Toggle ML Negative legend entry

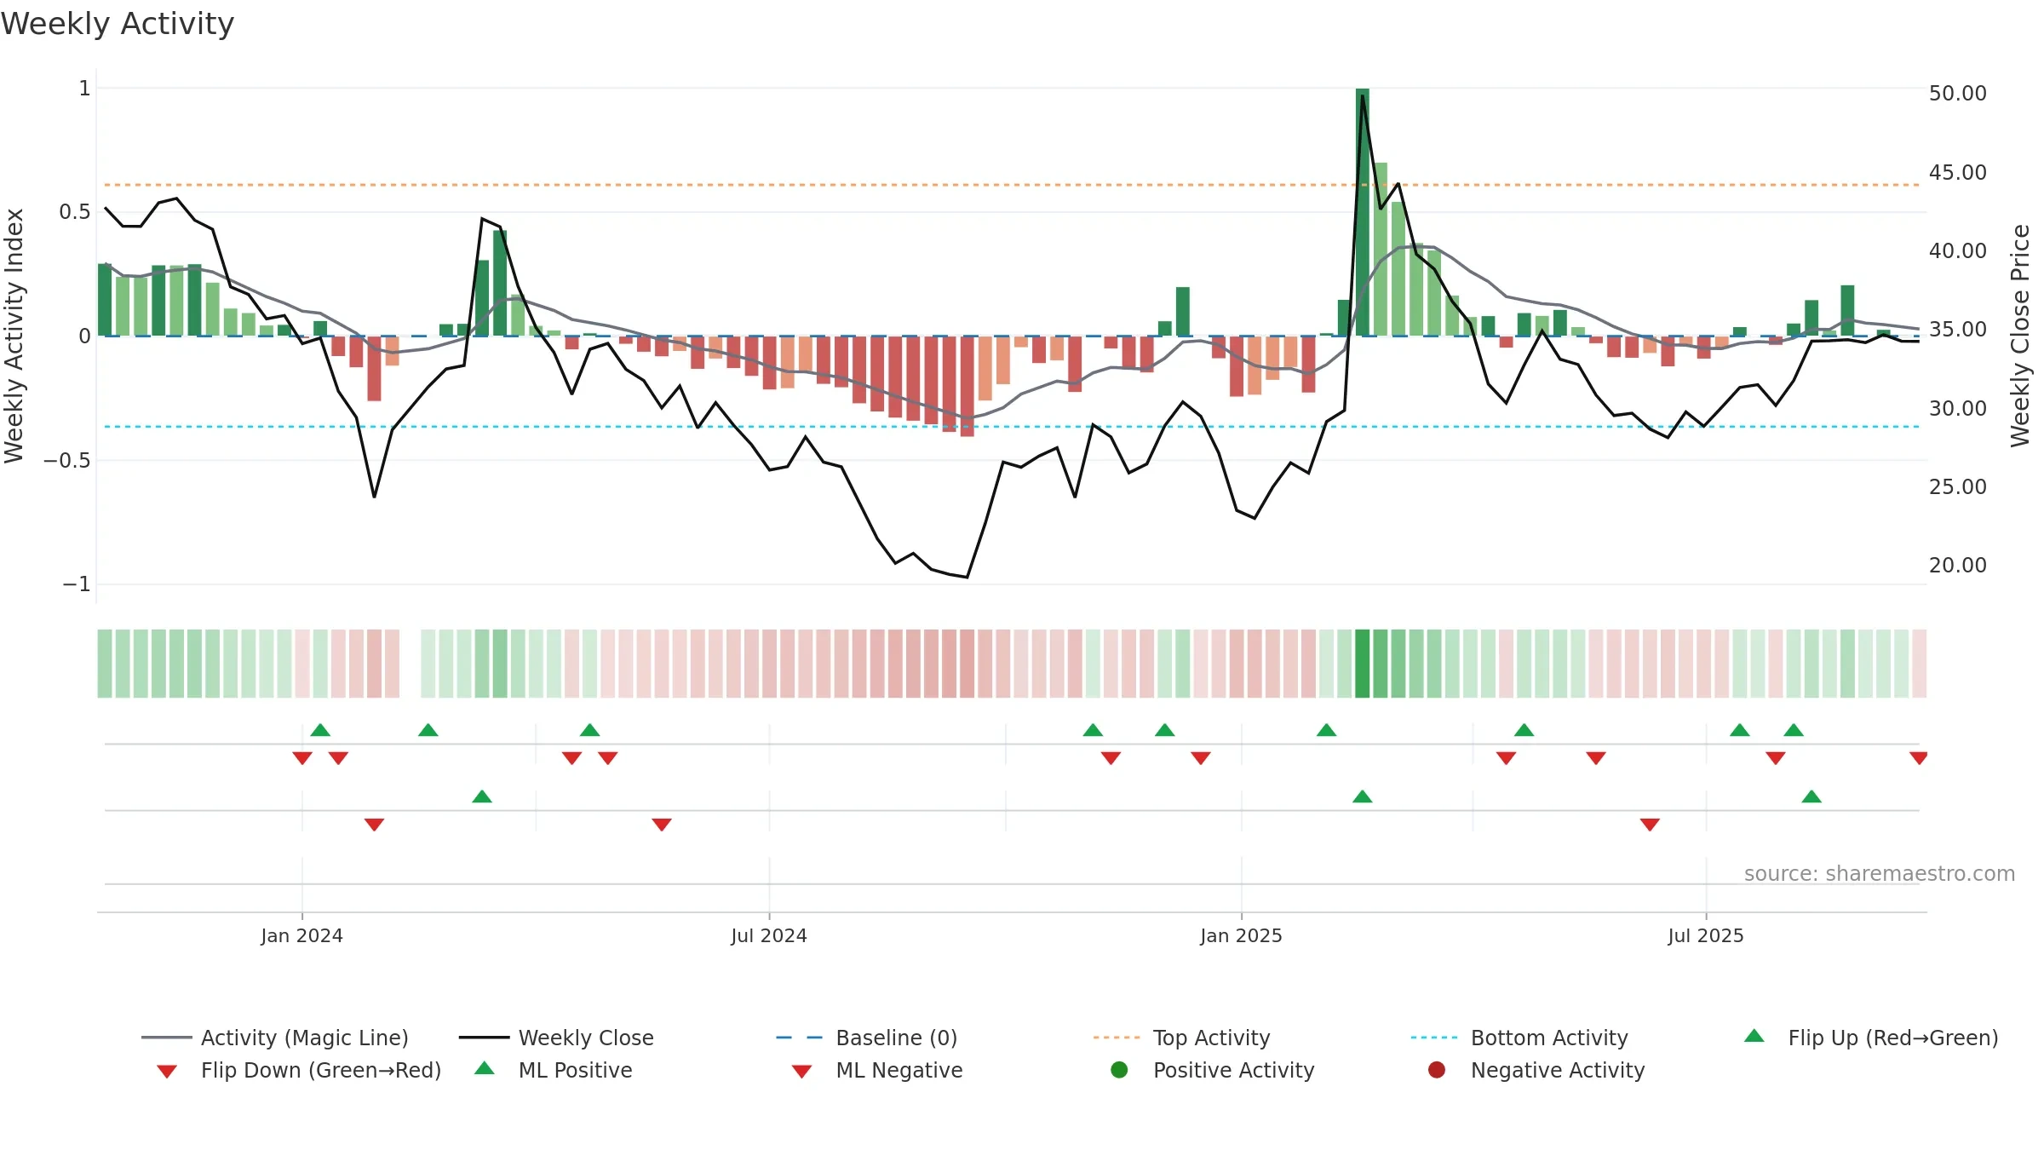876,1070
